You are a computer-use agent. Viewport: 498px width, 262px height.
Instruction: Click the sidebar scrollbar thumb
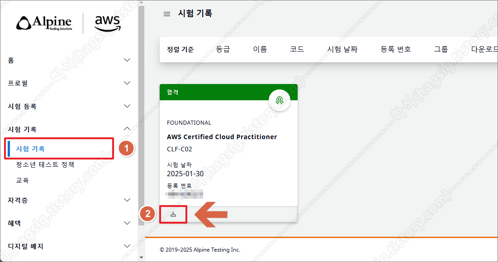pos(141,116)
